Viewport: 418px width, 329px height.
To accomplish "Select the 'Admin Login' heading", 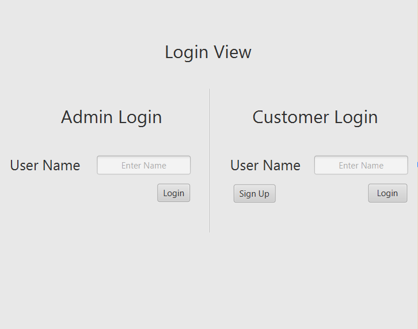I will point(112,117).
